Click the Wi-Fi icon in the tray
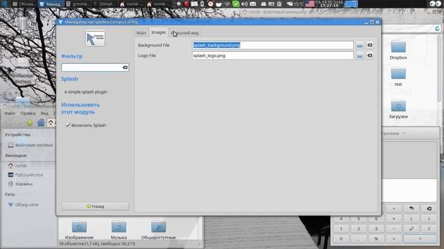The image size is (444, 249). click(x=228, y=4)
